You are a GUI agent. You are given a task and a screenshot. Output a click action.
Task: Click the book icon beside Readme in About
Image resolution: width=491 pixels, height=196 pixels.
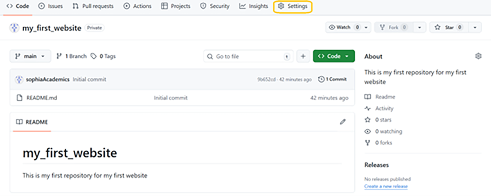(x=367, y=97)
